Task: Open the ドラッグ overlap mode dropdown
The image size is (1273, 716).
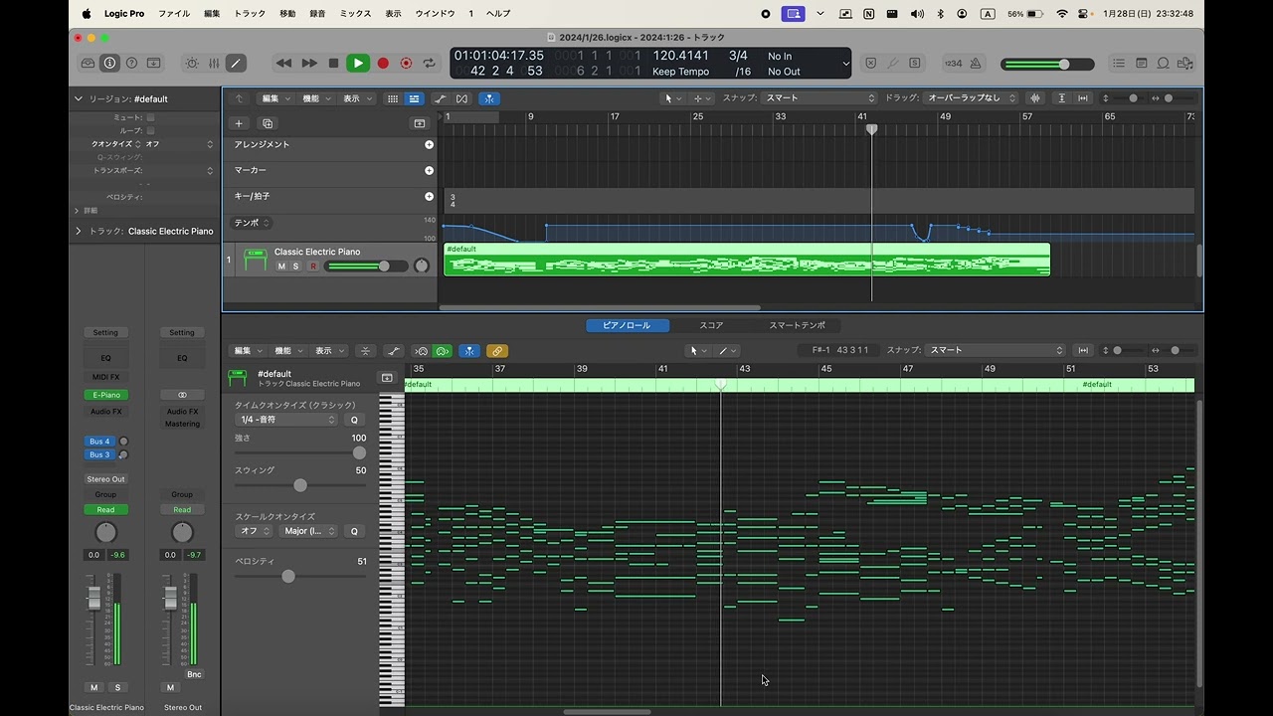Action: [972, 98]
